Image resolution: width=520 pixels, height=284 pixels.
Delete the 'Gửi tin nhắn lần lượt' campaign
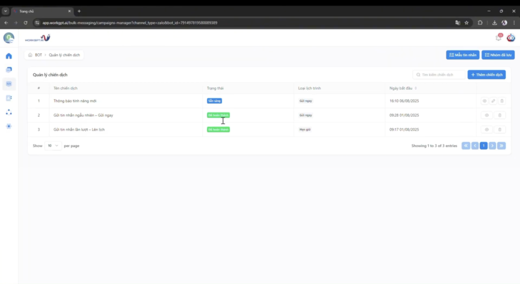click(499, 130)
